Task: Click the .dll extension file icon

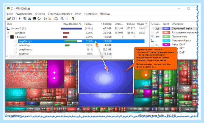Action: coord(152,32)
